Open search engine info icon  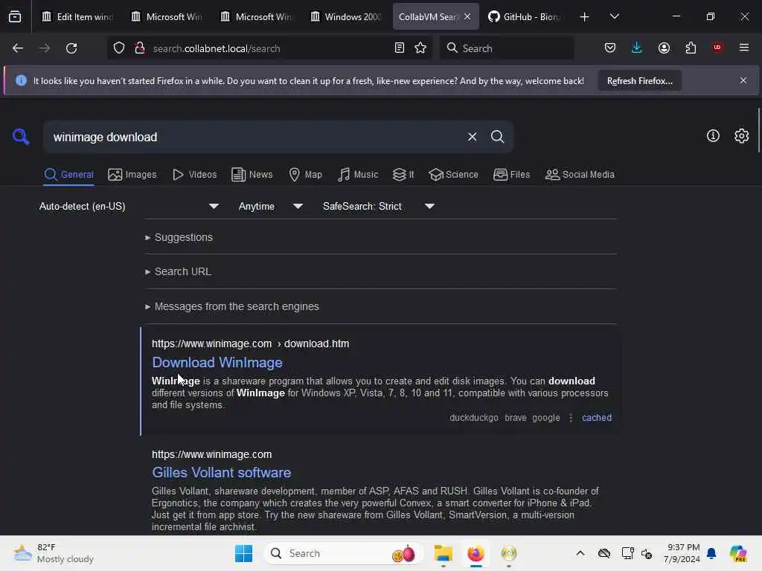713,136
